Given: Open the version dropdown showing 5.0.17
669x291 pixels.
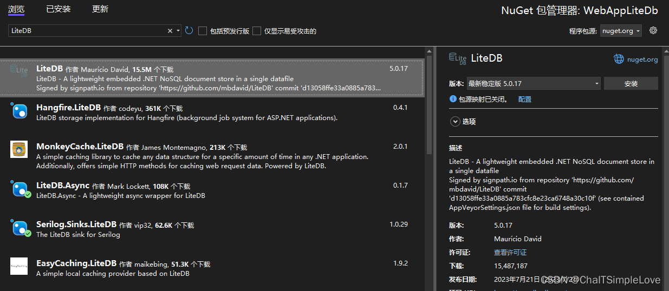Looking at the screenshot, I should tap(533, 84).
